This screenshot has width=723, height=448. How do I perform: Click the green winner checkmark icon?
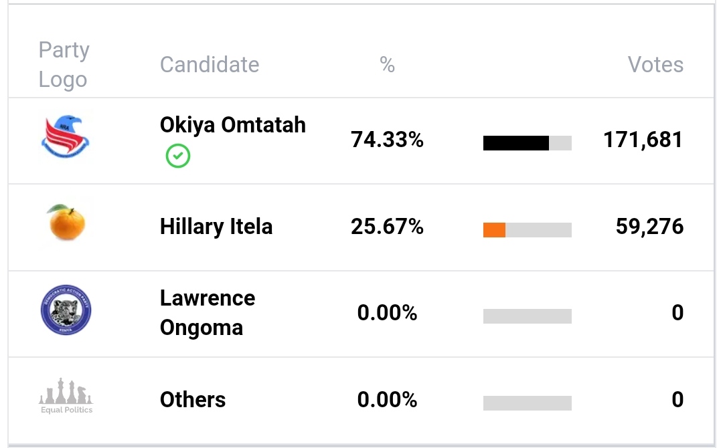(178, 156)
